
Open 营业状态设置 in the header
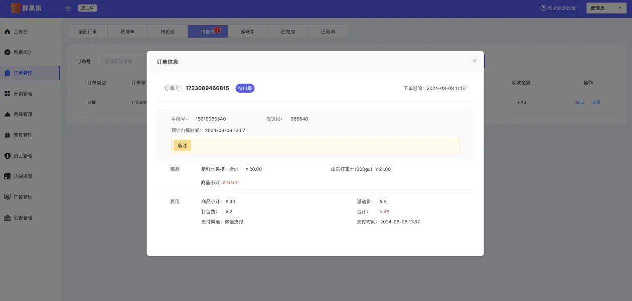558,8
